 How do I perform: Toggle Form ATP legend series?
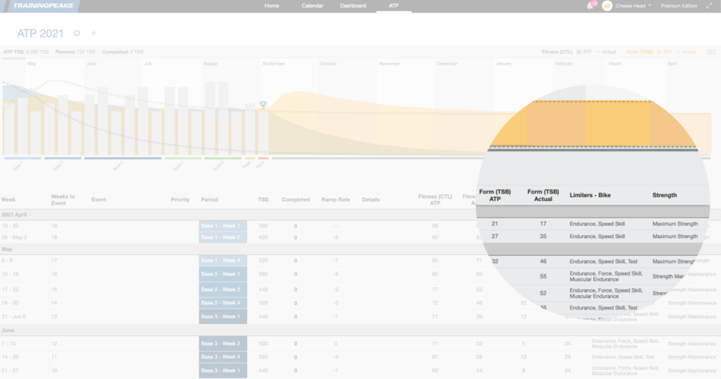click(664, 51)
